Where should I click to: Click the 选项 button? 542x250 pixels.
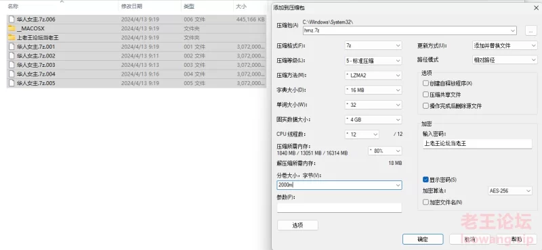[297, 225]
